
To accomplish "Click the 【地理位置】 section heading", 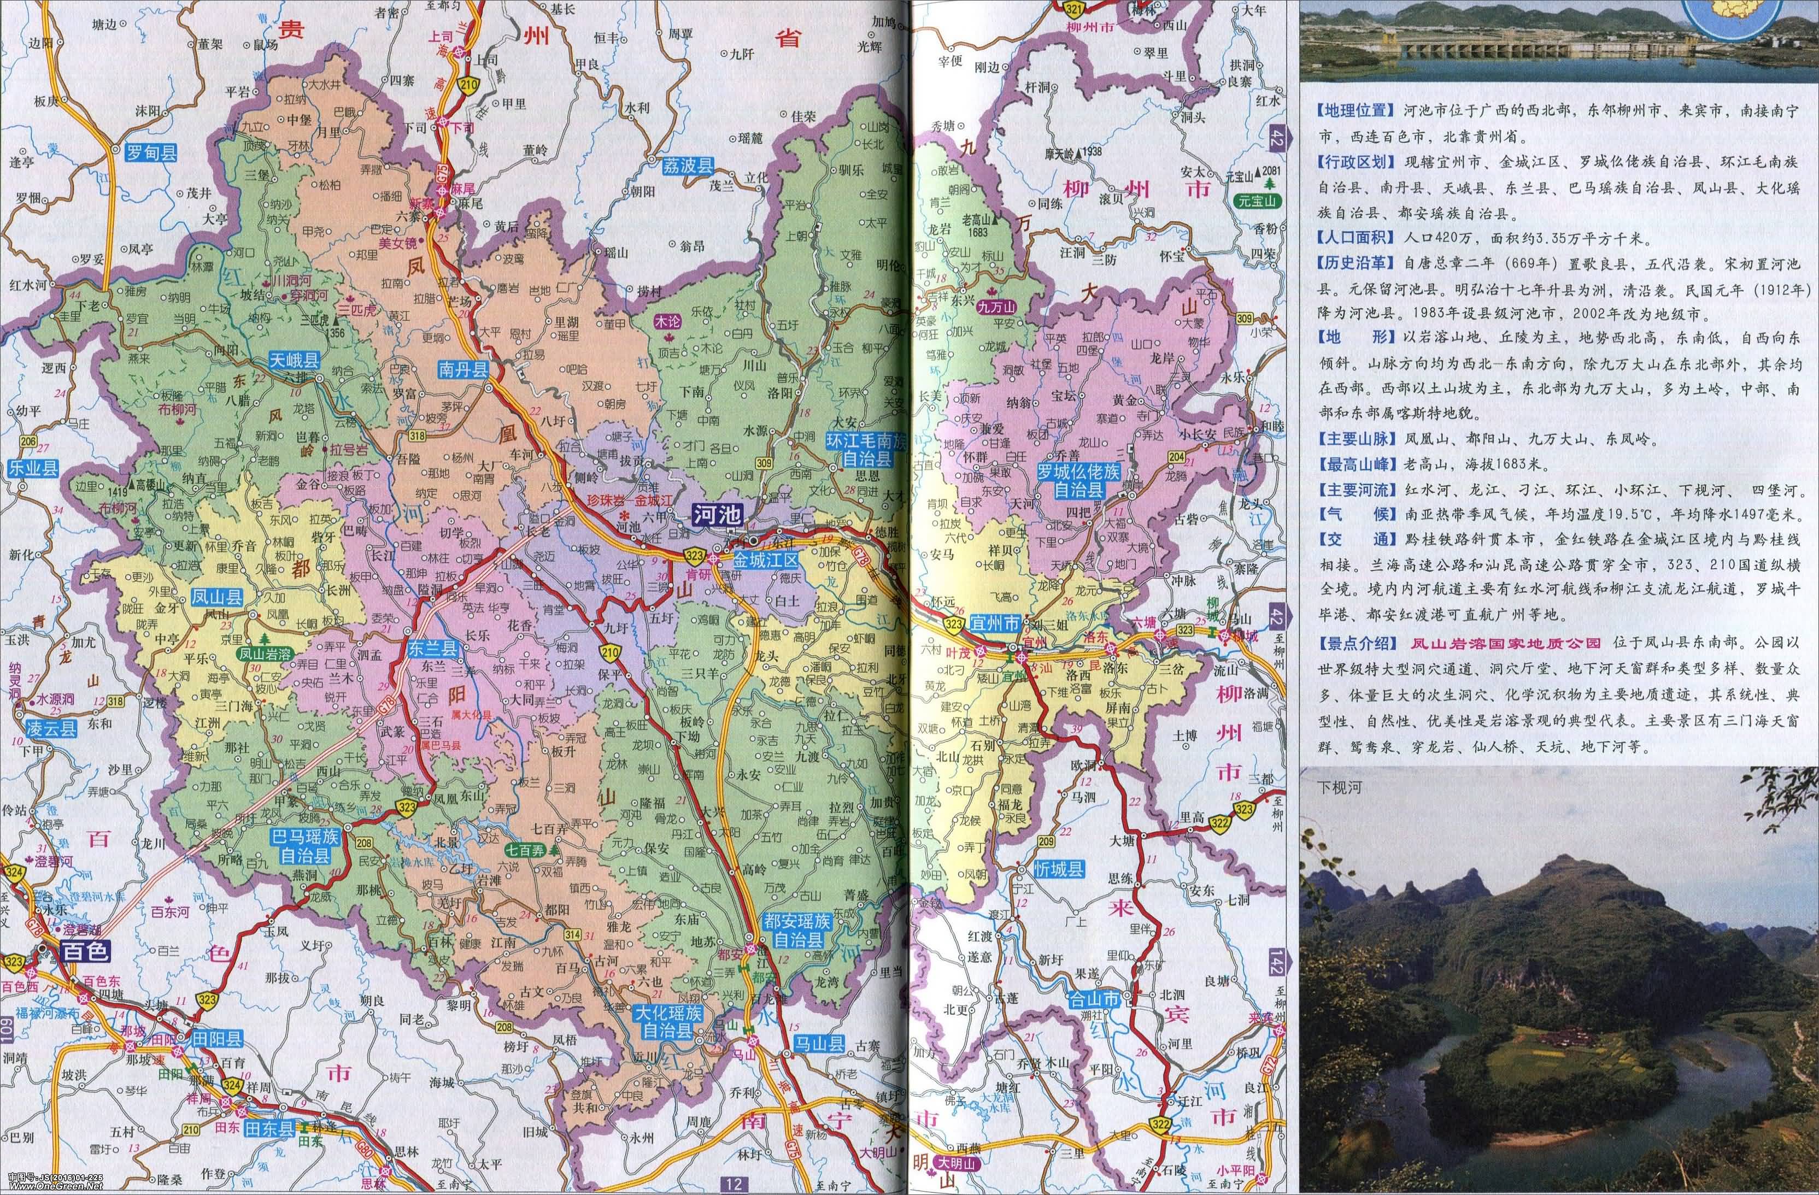I will tap(1356, 111).
